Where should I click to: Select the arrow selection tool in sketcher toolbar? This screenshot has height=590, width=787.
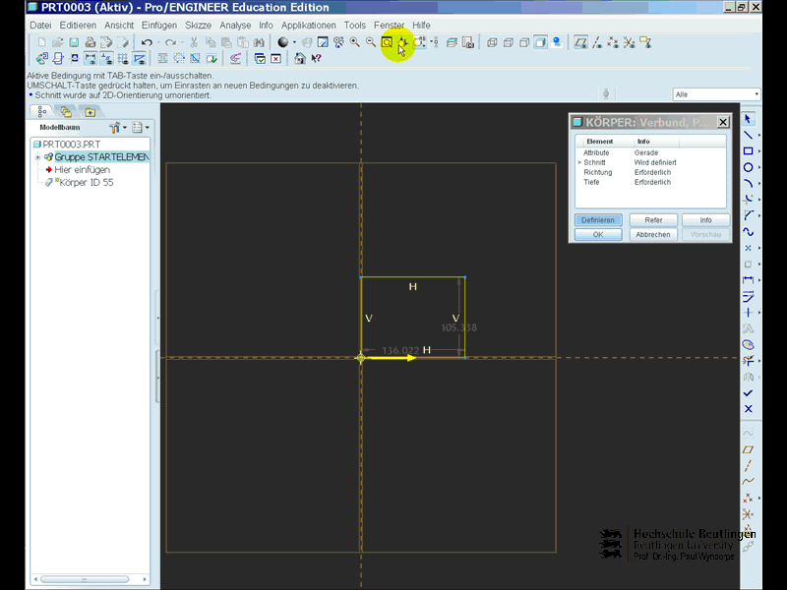(x=748, y=119)
